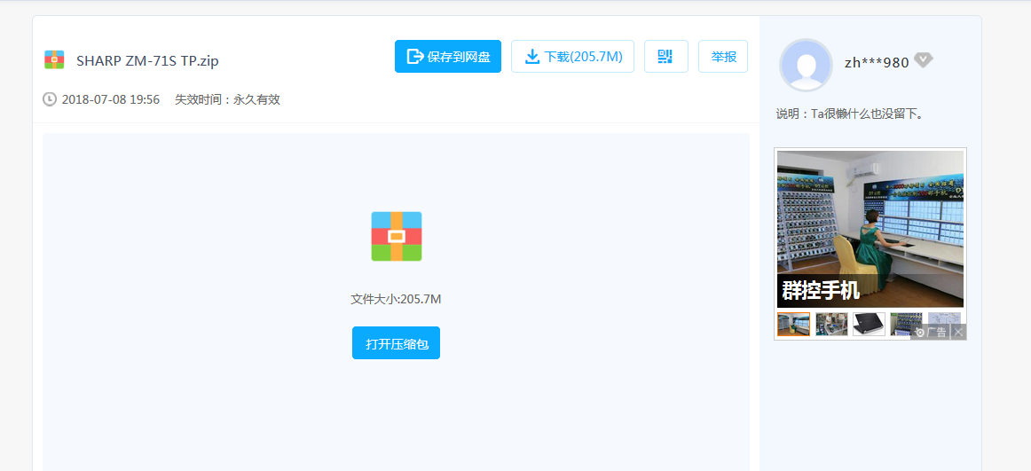Close the advertisement with X button
This screenshot has width=1031, height=471.
coord(958,333)
